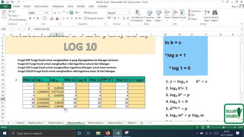244x137 pixels.
Task: Open the Fill dropdown
Action: pos(192,15)
